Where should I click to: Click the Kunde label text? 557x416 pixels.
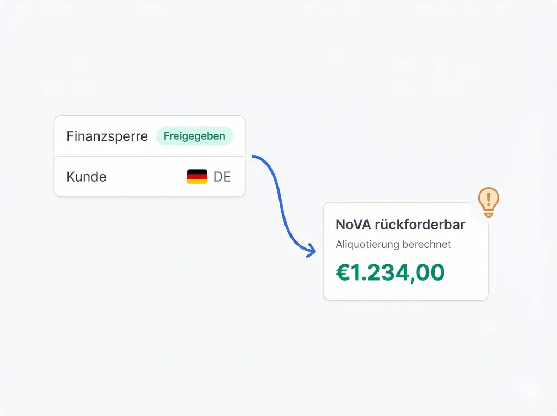point(86,177)
